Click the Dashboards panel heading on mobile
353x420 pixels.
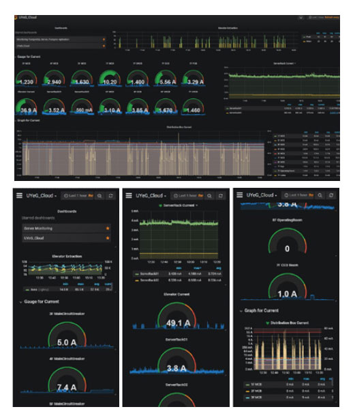pos(67,211)
